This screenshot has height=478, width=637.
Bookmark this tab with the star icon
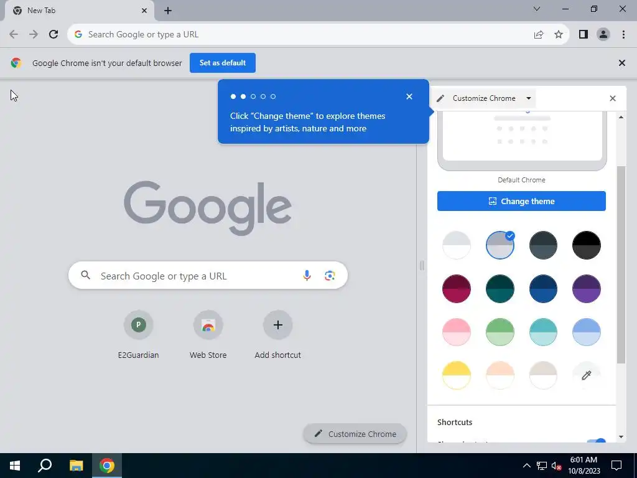[x=559, y=35]
